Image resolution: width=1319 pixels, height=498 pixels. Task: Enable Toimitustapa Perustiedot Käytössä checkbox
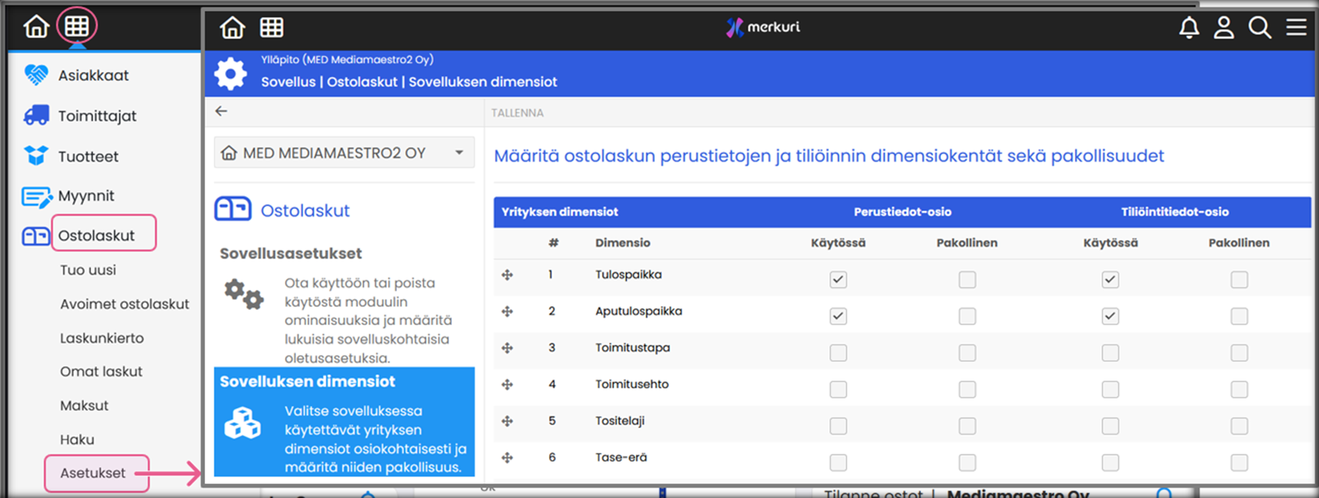click(838, 353)
